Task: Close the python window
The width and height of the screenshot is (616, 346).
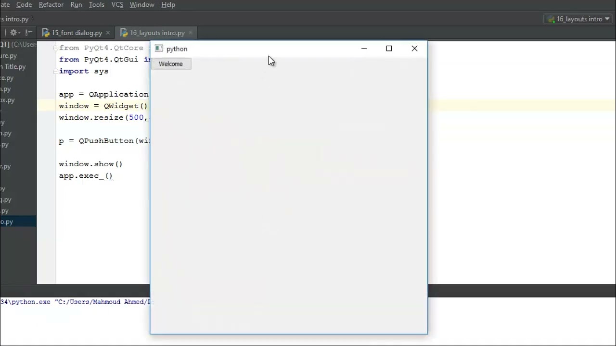Action: pyautogui.click(x=414, y=49)
